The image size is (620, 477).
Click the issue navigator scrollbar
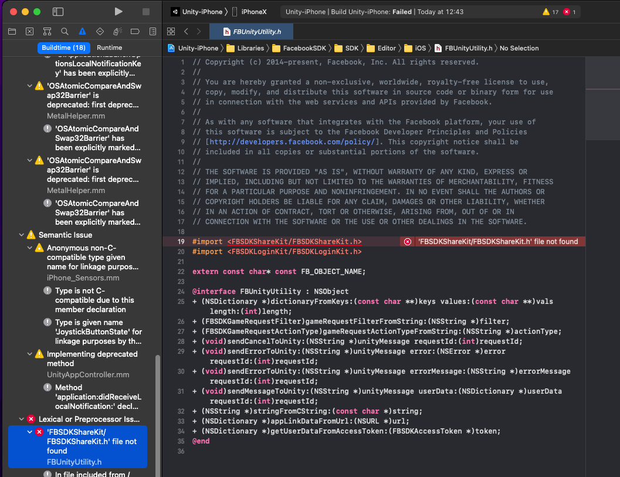tap(158, 415)
